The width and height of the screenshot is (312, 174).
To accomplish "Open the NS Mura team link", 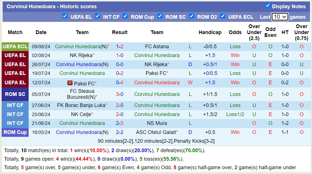I will (x=157, y=123).
